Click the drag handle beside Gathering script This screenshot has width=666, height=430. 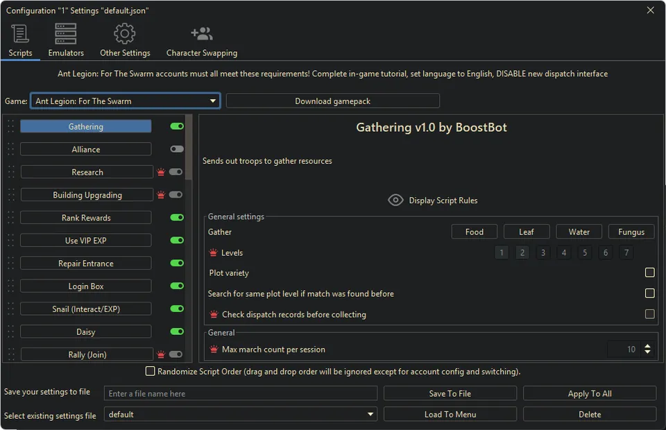11,126
